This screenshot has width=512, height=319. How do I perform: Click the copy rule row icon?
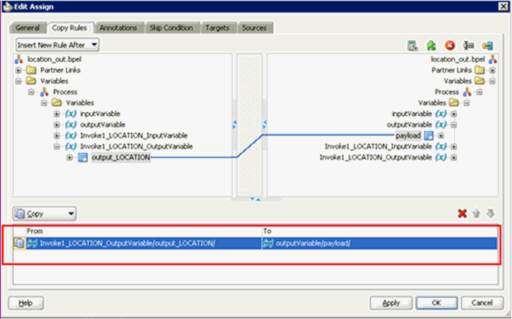tap(19, 243)
